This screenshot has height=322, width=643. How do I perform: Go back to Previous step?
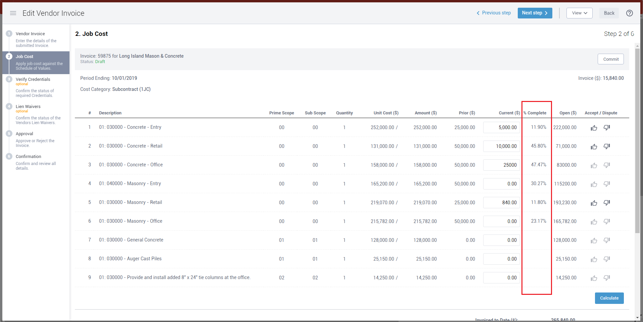point(494,13)
